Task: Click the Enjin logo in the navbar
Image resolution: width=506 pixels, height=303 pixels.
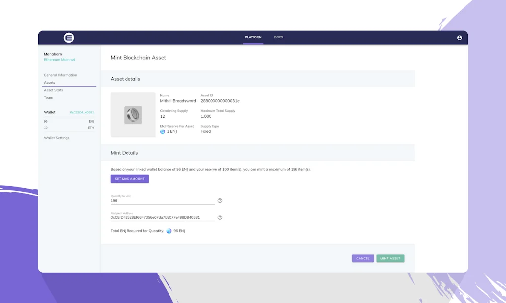Action: tap(68, 37)
